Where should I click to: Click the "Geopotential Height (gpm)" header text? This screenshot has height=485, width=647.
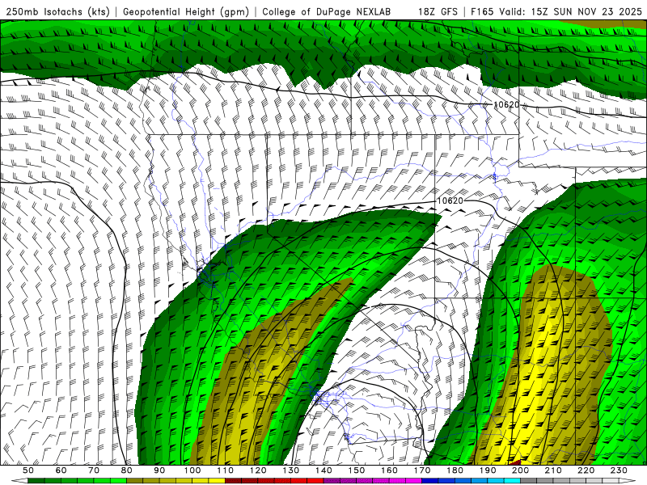[x=186, y=11]
